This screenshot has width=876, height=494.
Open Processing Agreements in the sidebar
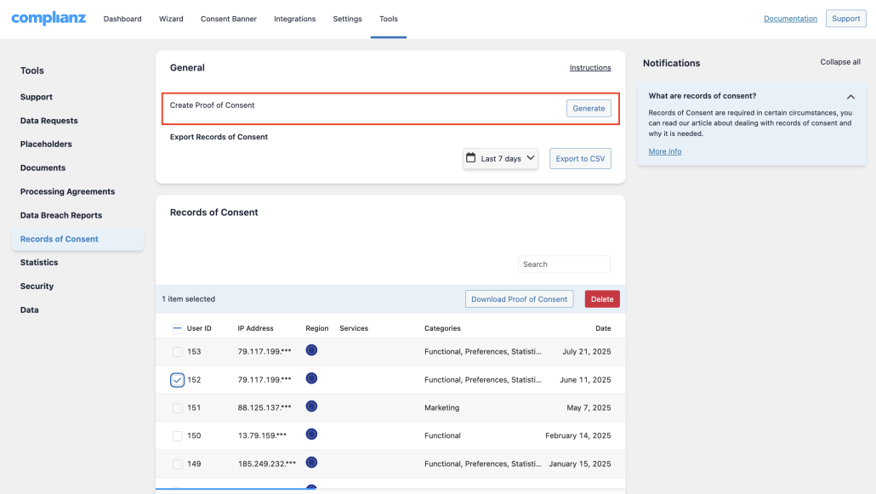[67, 191]
